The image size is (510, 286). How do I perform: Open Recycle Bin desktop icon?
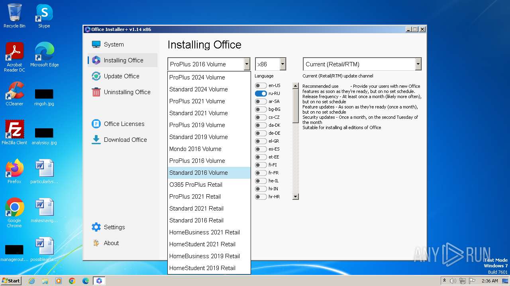(14, 16)
